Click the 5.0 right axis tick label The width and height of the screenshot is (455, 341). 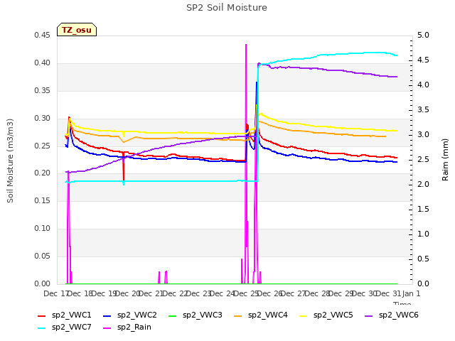pos(423,35)
